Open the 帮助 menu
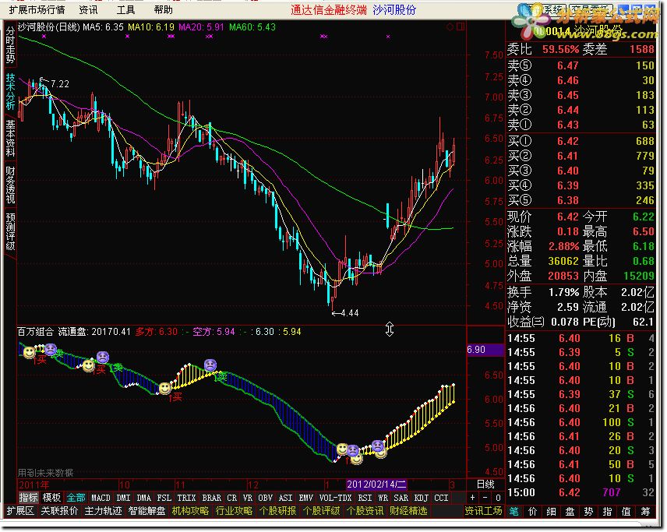667x532 pixels. click(x=164, y=10)
